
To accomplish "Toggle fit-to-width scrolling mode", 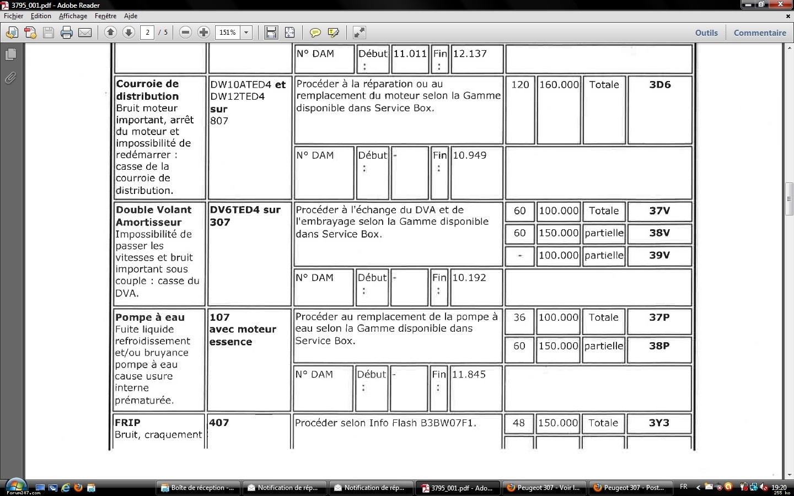I will click(271, 33).
